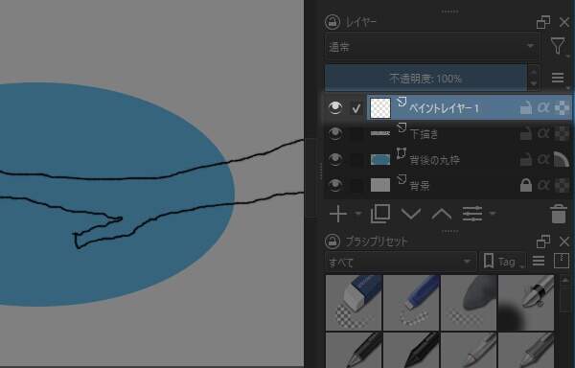Select the ペイントレイヤー1 layer name
The width and height of the screenshot is (575, 368).
445,108
